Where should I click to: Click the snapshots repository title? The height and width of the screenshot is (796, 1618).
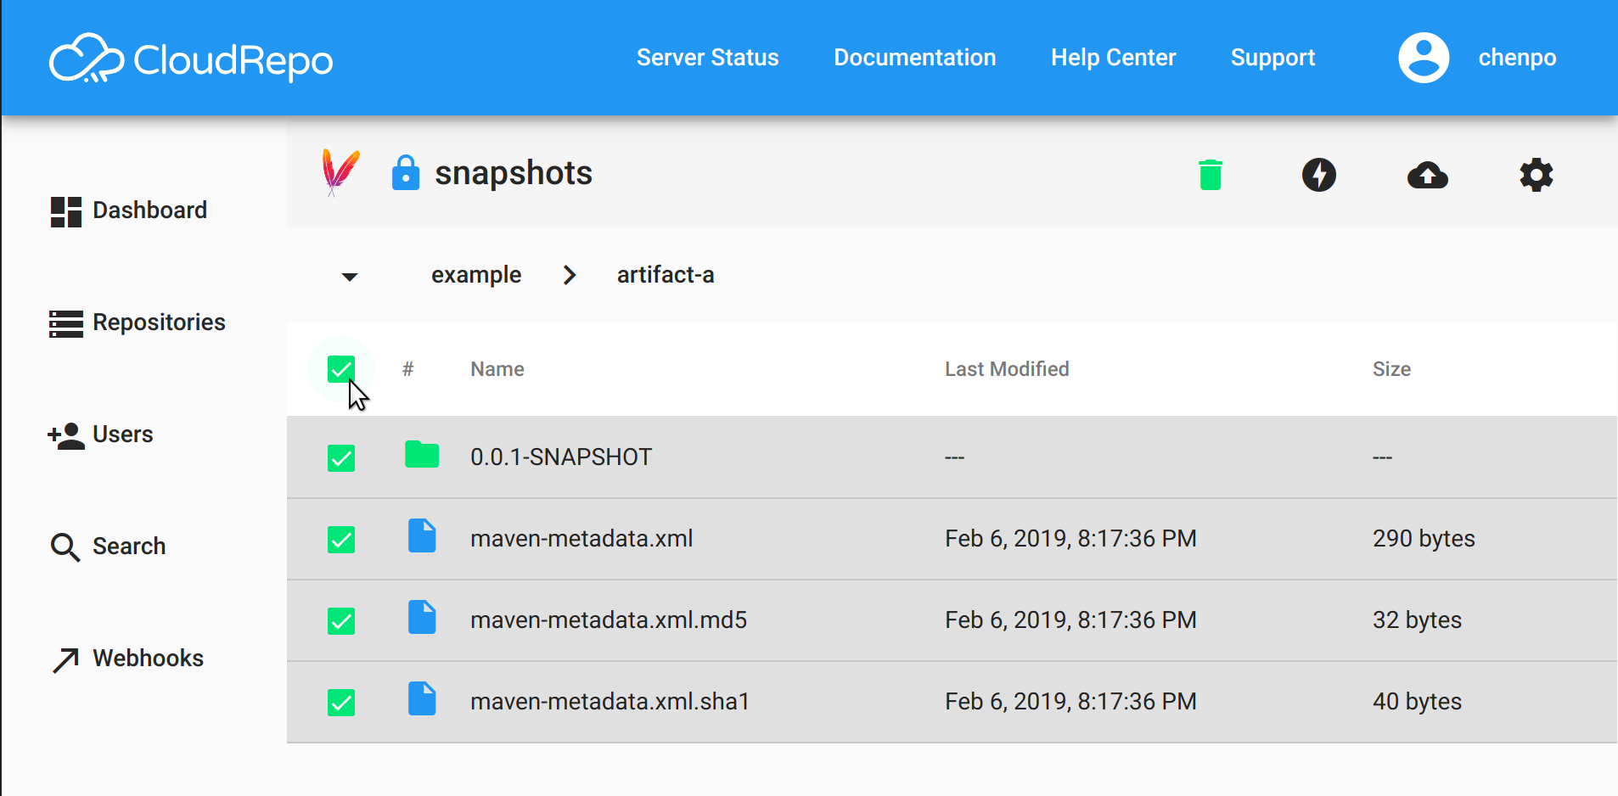point(514,173)
